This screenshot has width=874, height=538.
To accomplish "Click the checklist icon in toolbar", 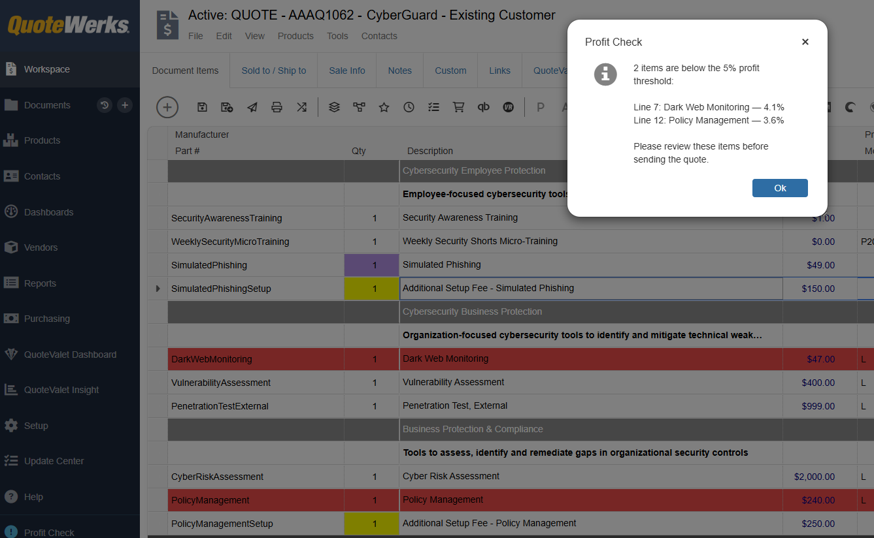I will coord(433,107).
